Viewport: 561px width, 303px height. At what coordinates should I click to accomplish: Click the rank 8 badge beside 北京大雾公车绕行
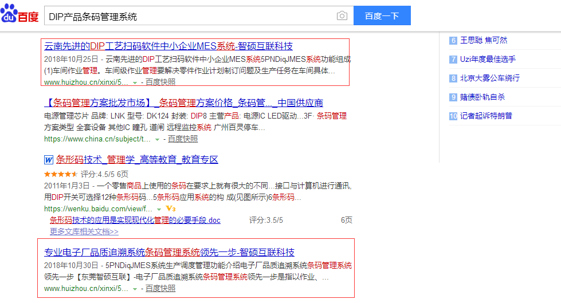point(453,78)
